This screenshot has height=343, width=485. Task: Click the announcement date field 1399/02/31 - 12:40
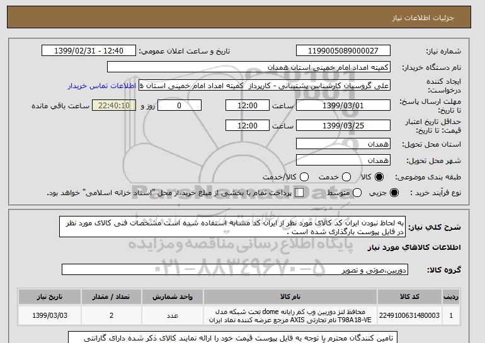click(x=89, y=51)
